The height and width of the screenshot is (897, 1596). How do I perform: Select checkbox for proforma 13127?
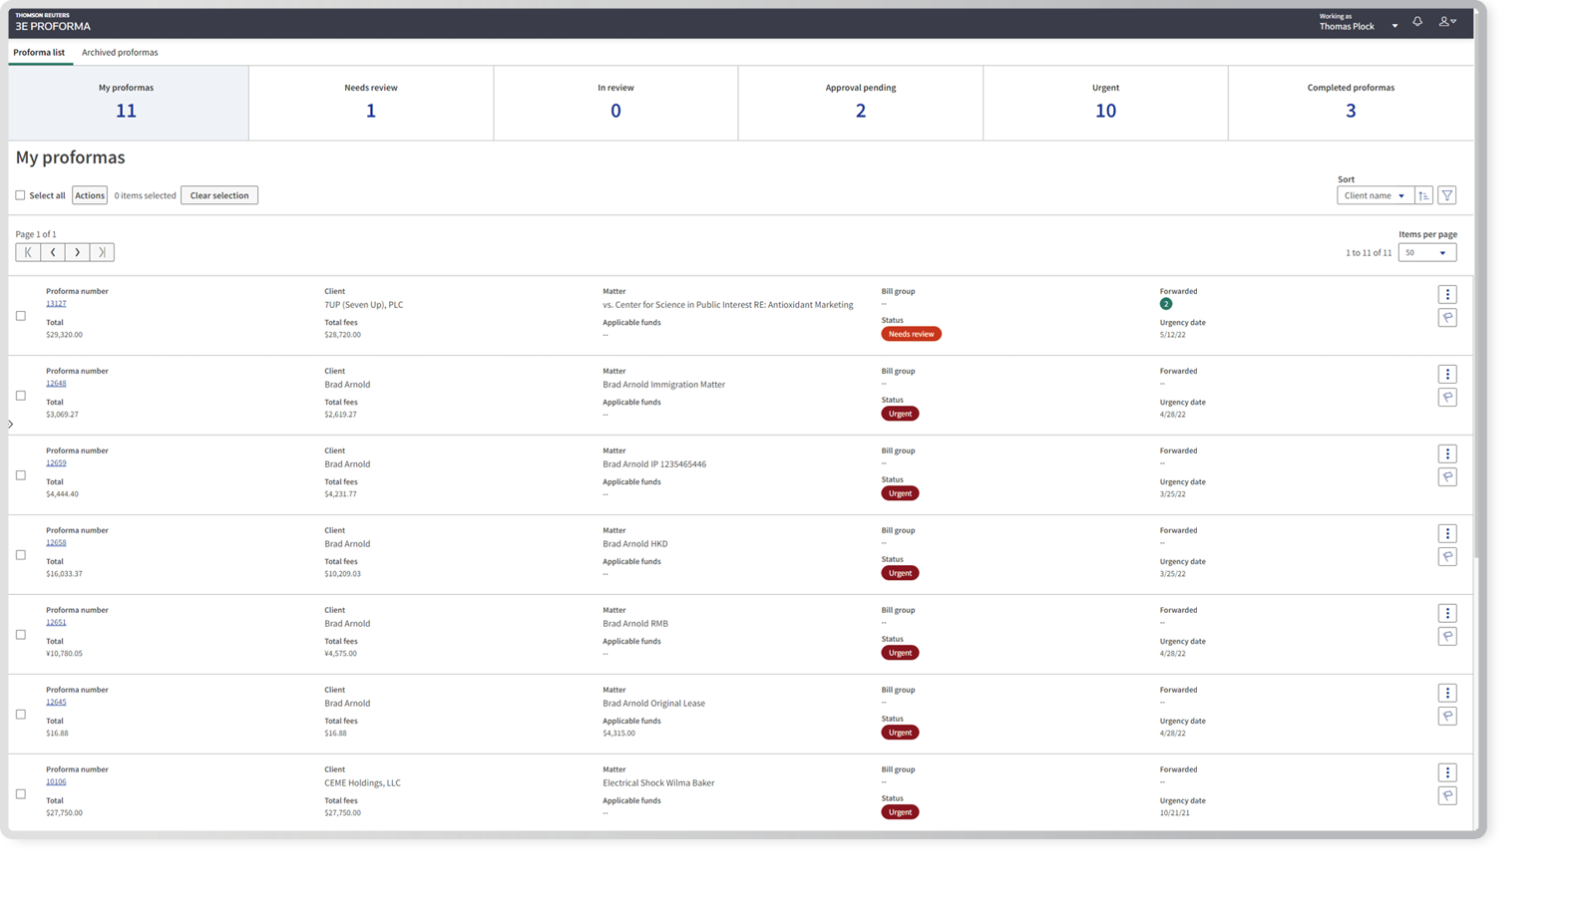(x=21, y=316)
